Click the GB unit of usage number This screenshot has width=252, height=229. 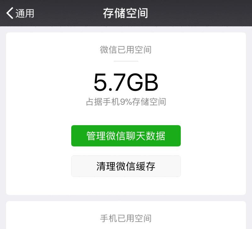point(142,82)
